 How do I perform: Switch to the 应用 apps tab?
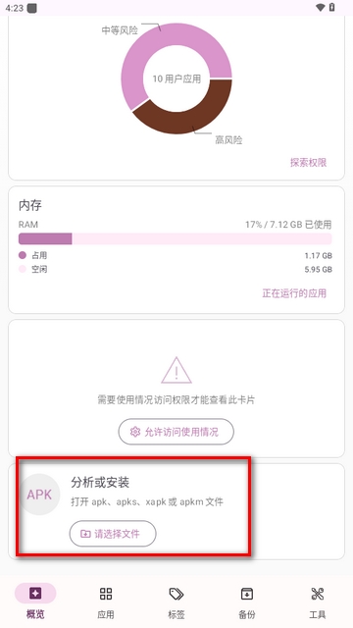tap(106, 594)
